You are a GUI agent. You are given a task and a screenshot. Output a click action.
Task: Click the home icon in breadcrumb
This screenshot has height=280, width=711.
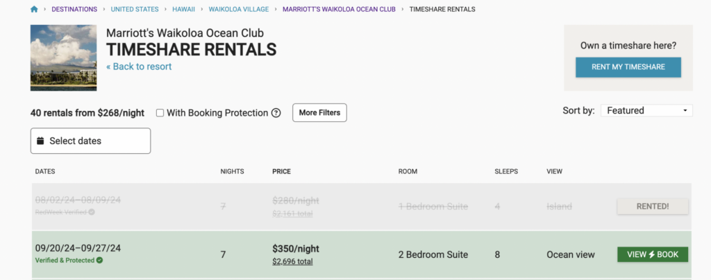(x=34, y=10)
